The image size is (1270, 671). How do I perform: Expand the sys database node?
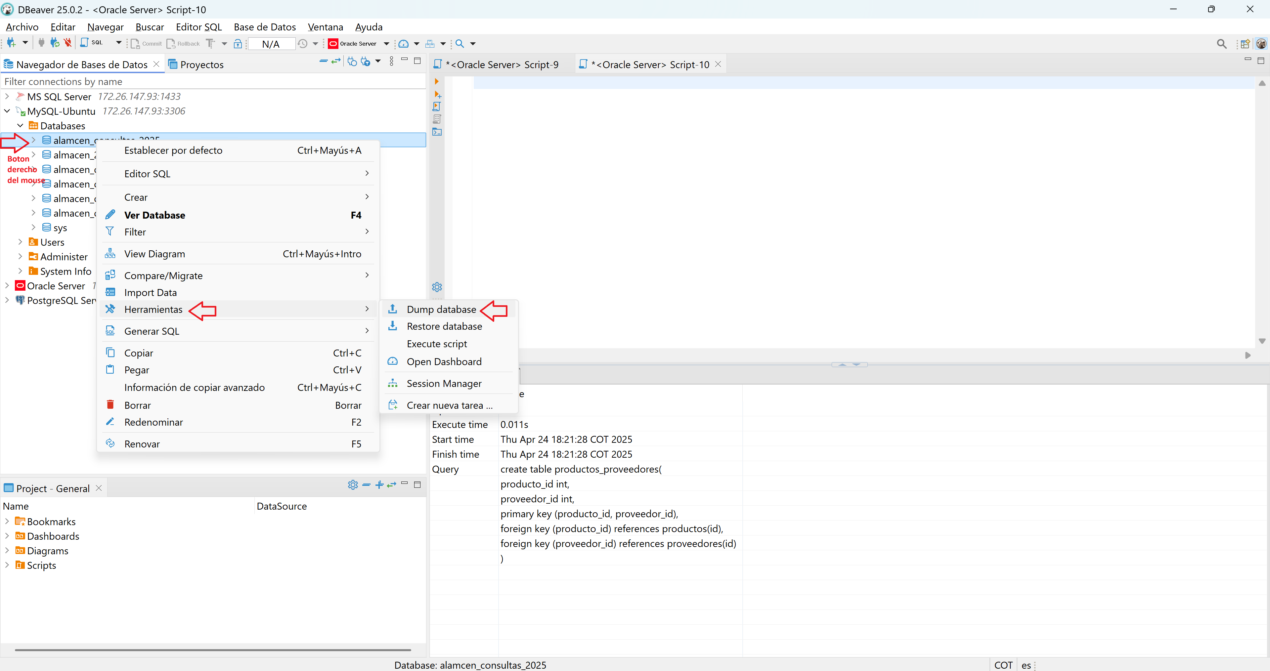[x=33, y=227]
